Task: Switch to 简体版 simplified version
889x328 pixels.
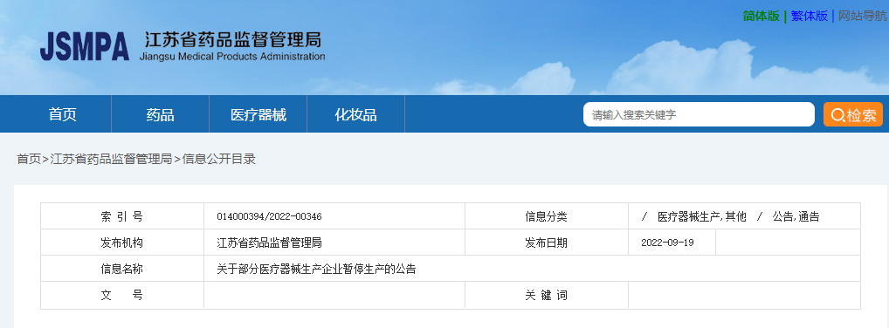Action: 761,16
